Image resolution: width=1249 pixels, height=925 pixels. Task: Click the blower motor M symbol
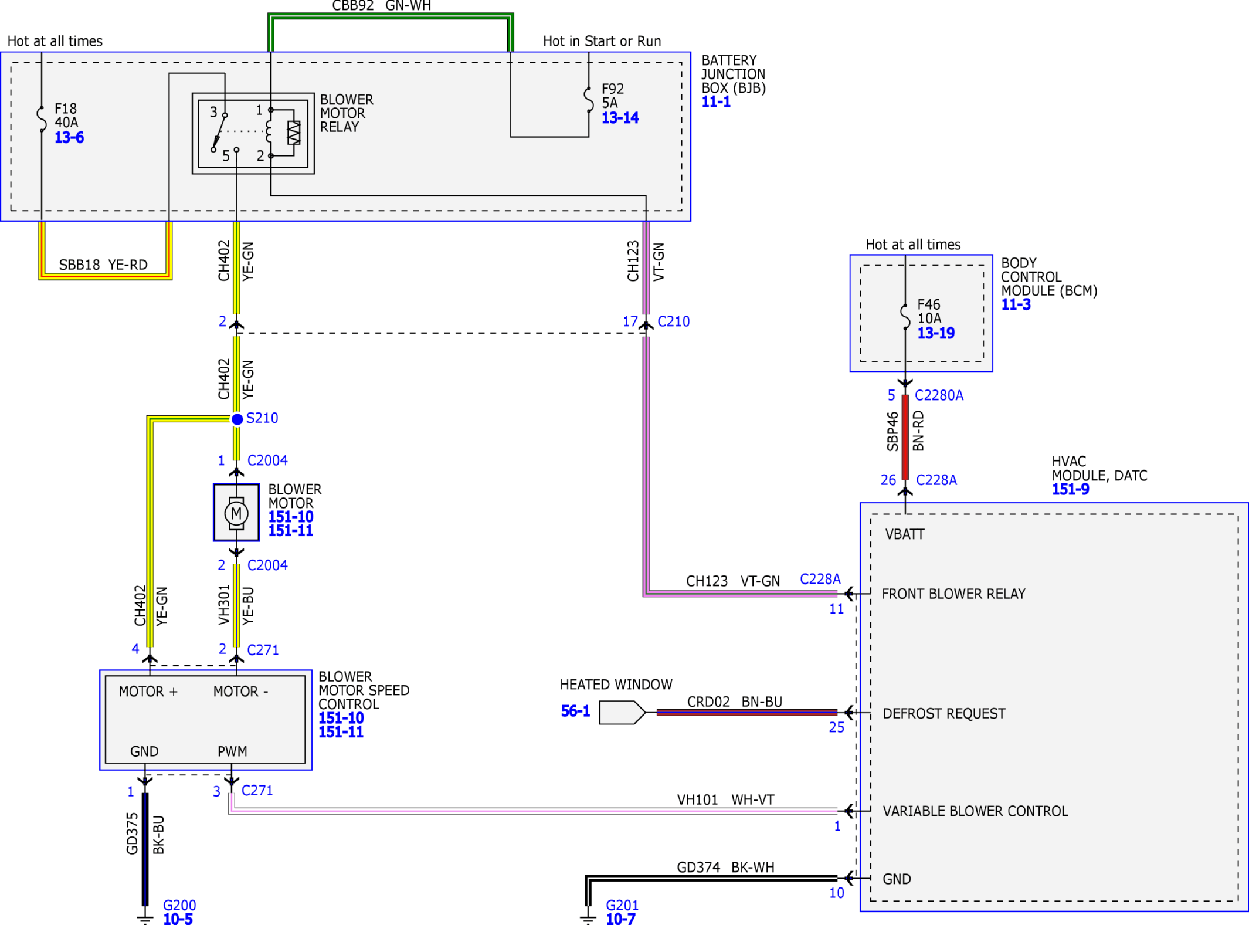click(x=236, y=513)
